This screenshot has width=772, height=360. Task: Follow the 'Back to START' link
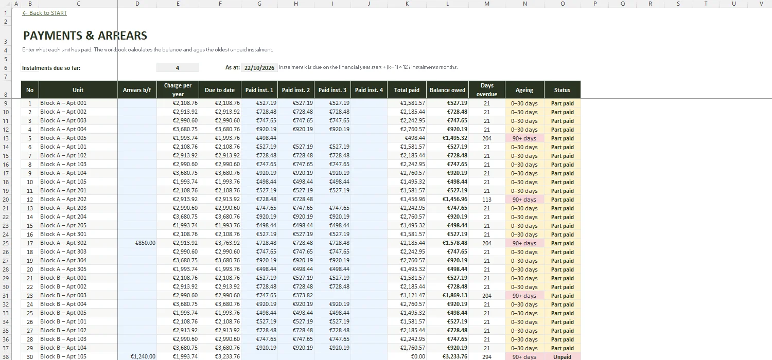tap(45, 13)
